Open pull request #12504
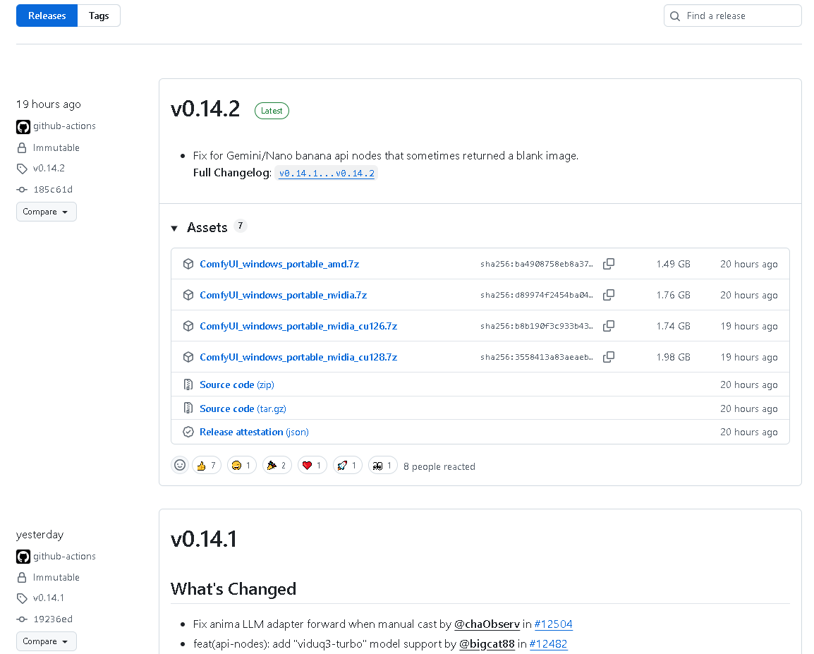The width and height of the screenshot is (814, 654). tap(554, 624)
